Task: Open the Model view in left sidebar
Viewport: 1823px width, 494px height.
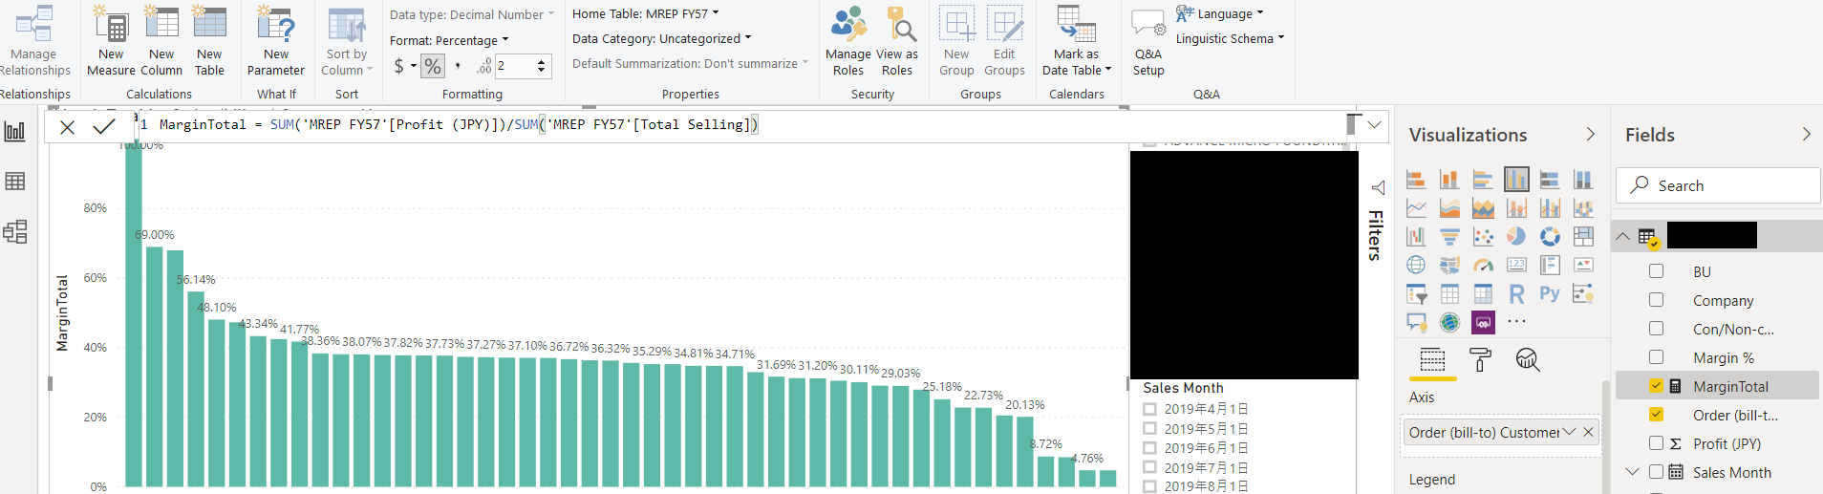Action: (15, 232)
